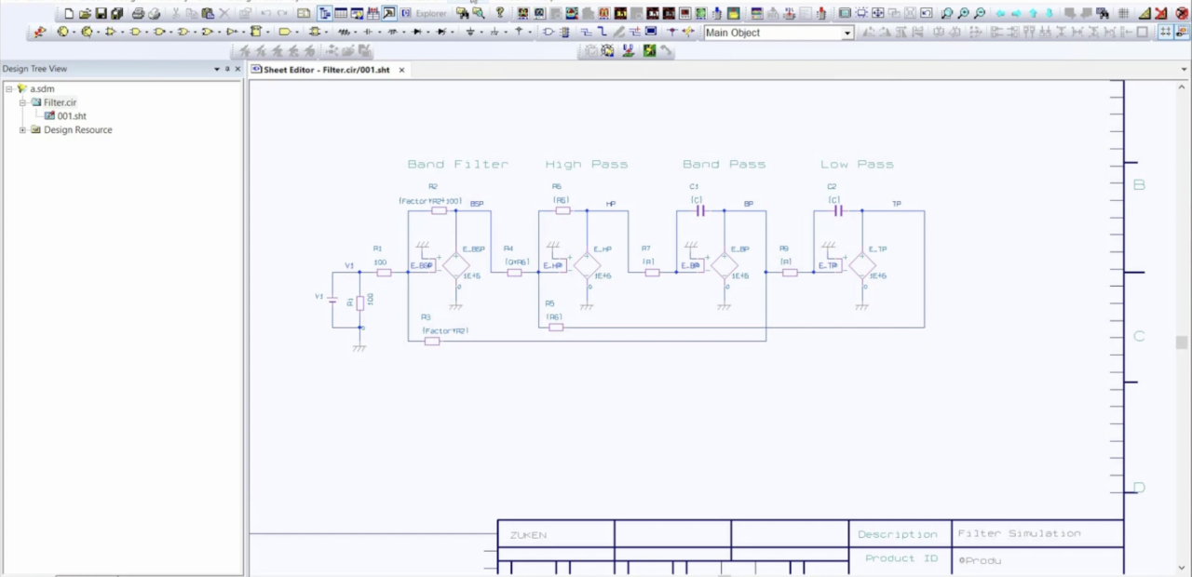Place an AND gate from the symbol toolbar
Viewport: 1192px width, 577px height.
pos(135,33)
